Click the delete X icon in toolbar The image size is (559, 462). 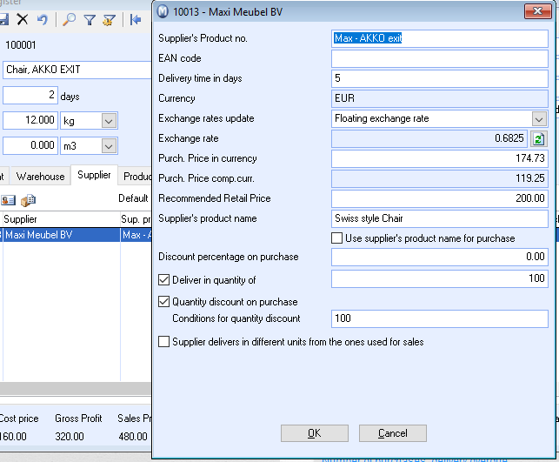[x=23, y=19]
